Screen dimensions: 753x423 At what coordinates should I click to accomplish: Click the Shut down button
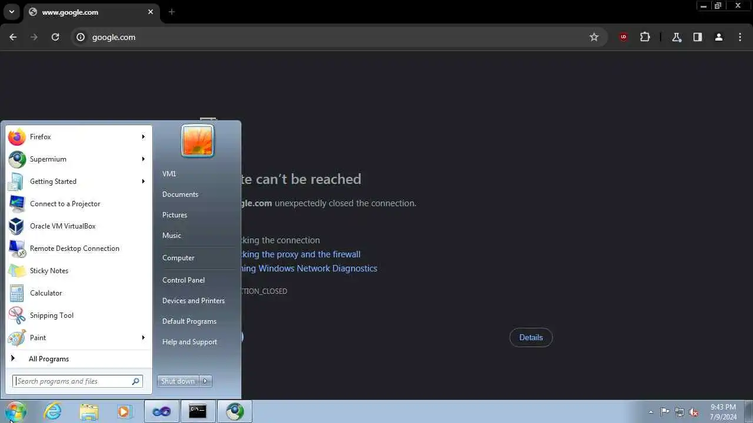pyautogui.click(x=178, y=381)
